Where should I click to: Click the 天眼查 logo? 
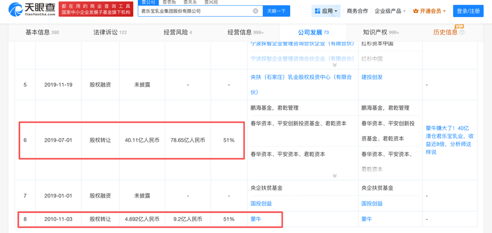point(32,9)
